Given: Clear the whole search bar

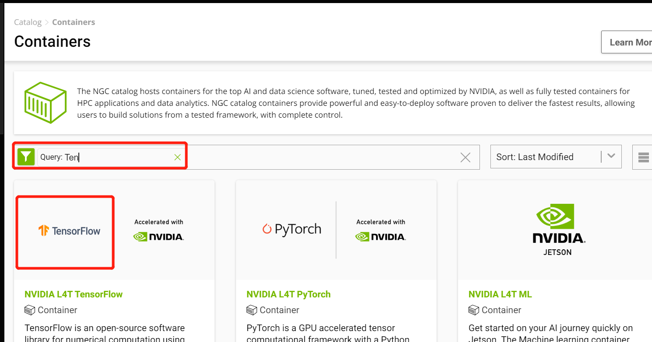Looking at the screenshot, I should pos(465,157).
